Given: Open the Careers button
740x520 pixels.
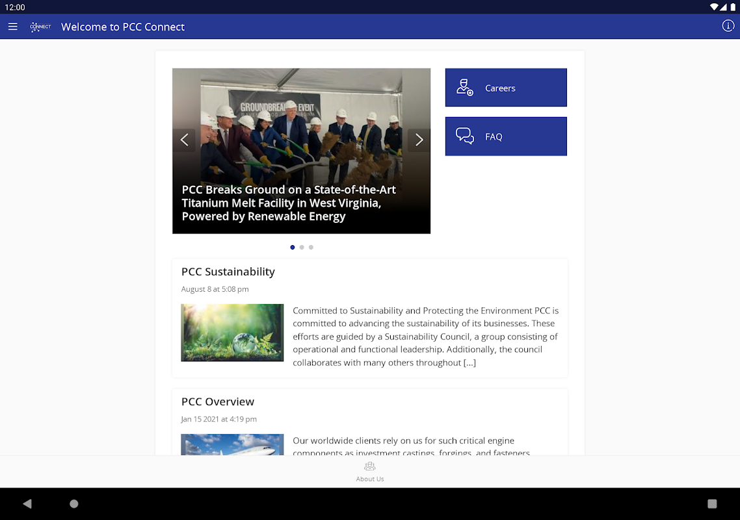Looking at the screenshot, I should click(506, 88).
